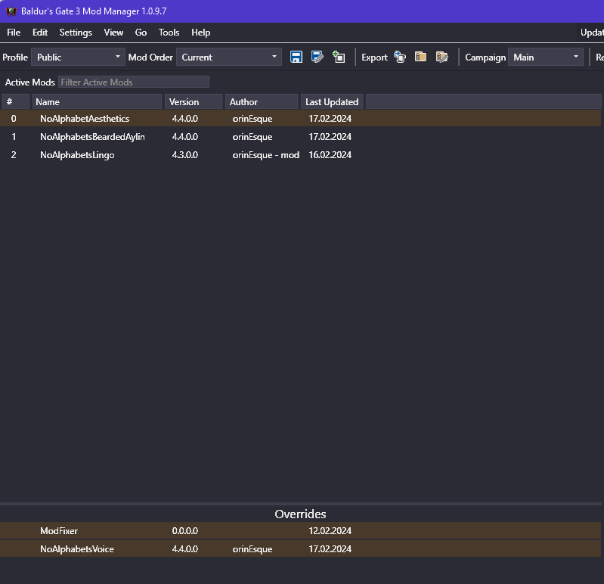604x584 pixels.
Task: Open the Help menu
Action: [x=200, y=33]
